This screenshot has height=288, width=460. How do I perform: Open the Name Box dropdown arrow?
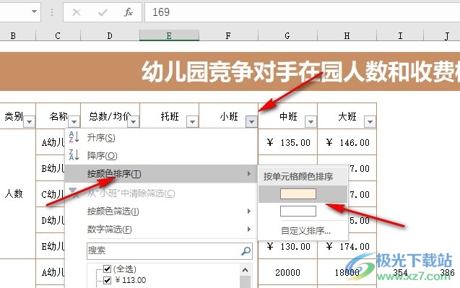[35, 12]
